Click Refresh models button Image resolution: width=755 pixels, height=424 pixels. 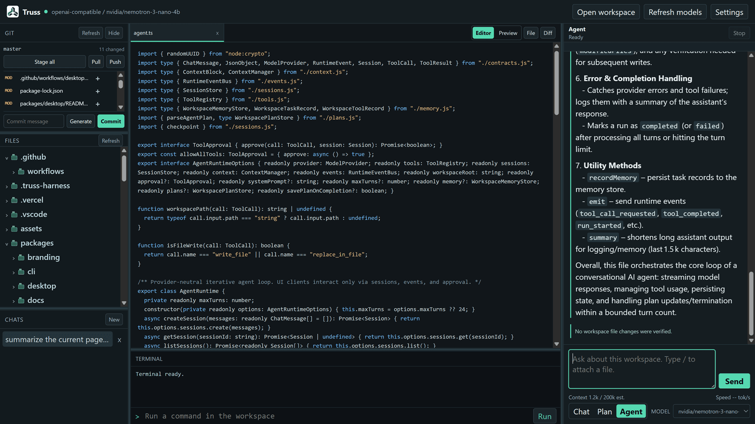coord(675,12)
